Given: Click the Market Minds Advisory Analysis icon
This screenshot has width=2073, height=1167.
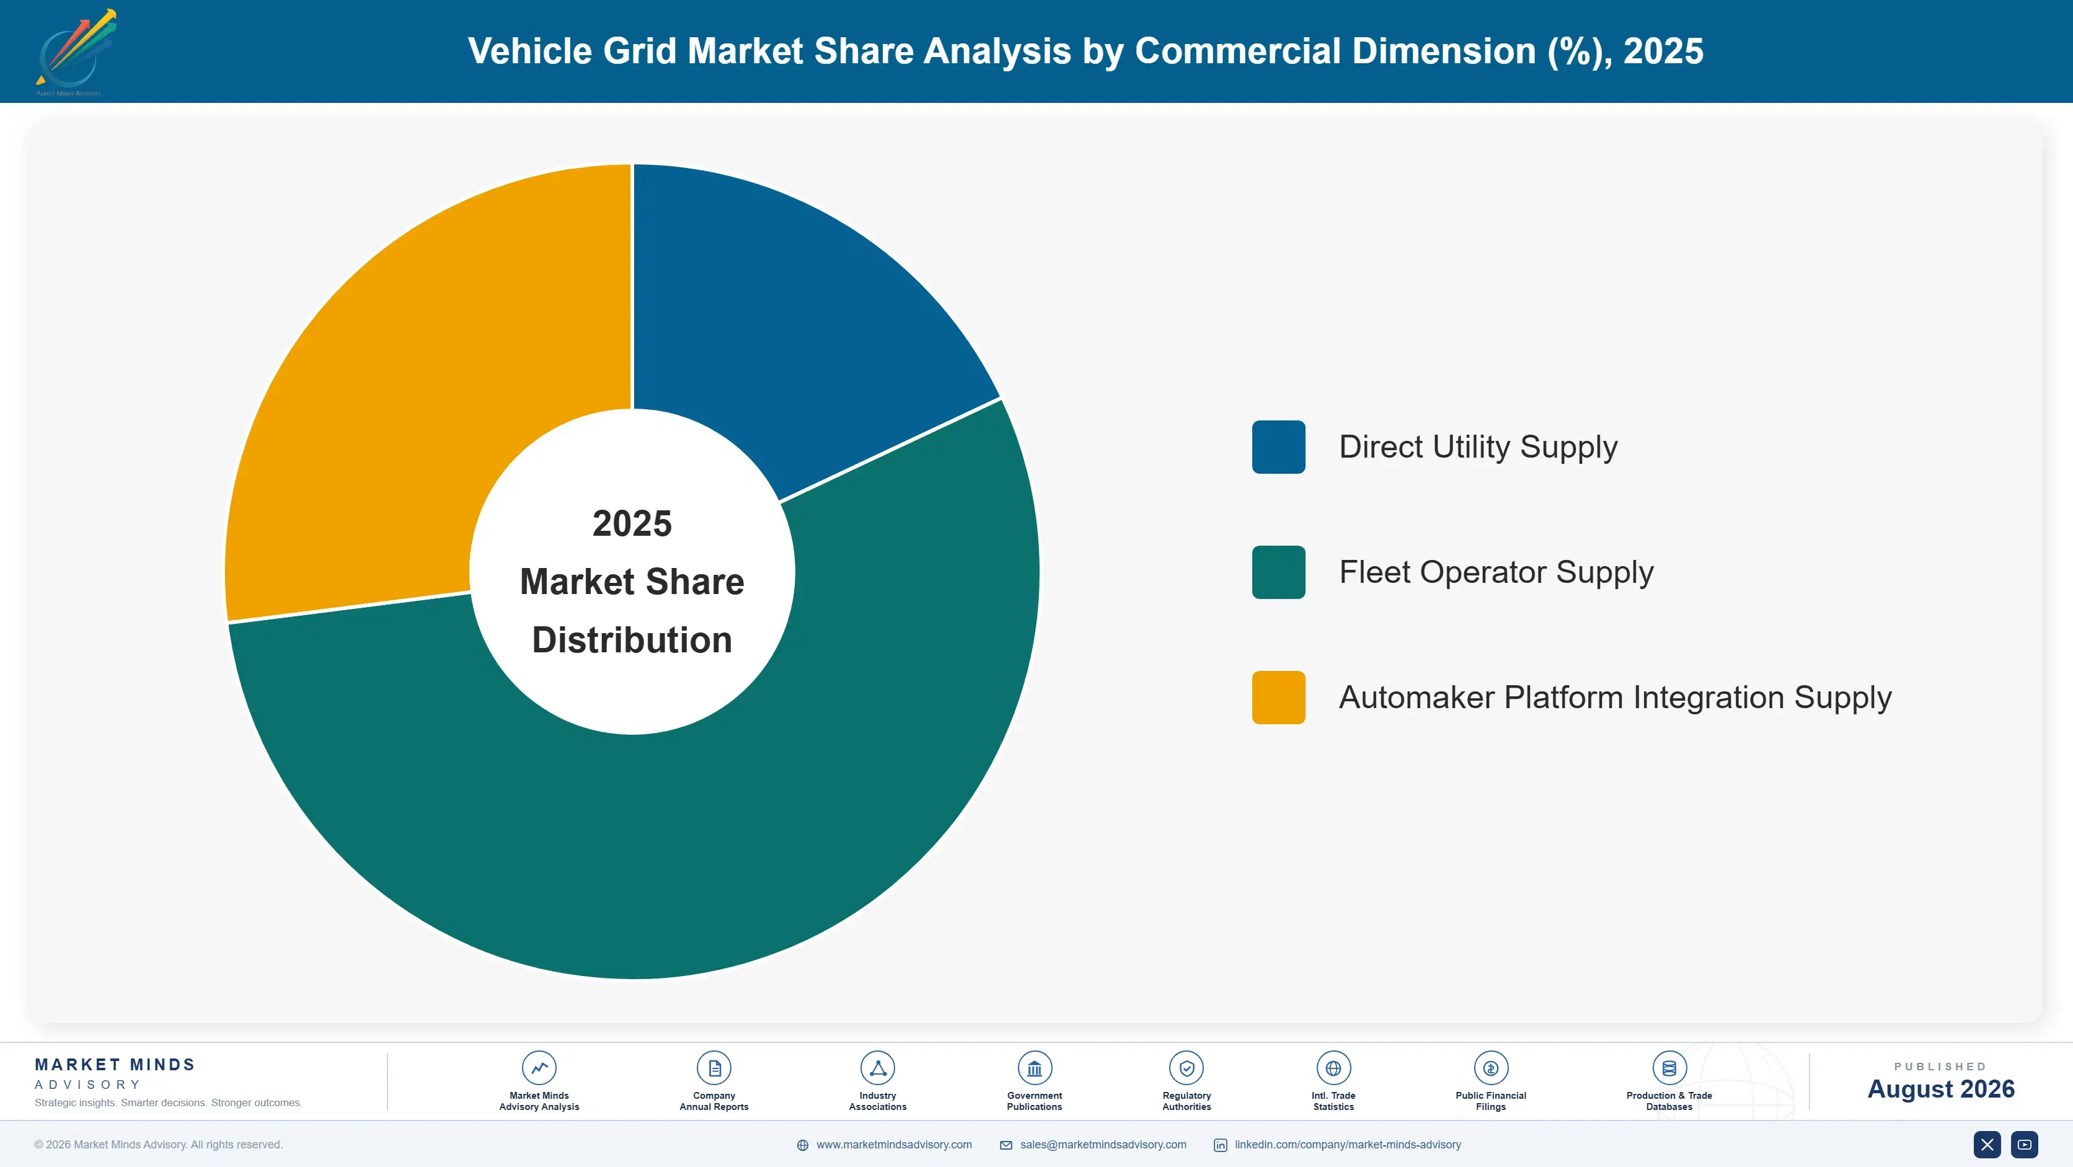Looking at the screenshot, I should pyautogui.click(x=538, y=1068).
